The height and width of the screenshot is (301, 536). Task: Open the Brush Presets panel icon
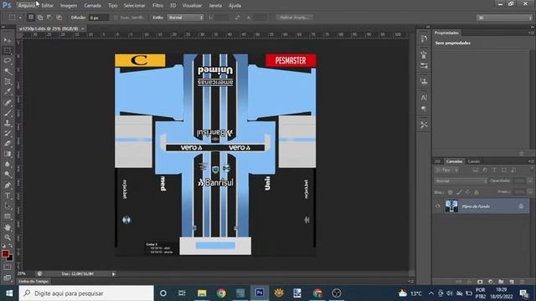coord(424,65)
